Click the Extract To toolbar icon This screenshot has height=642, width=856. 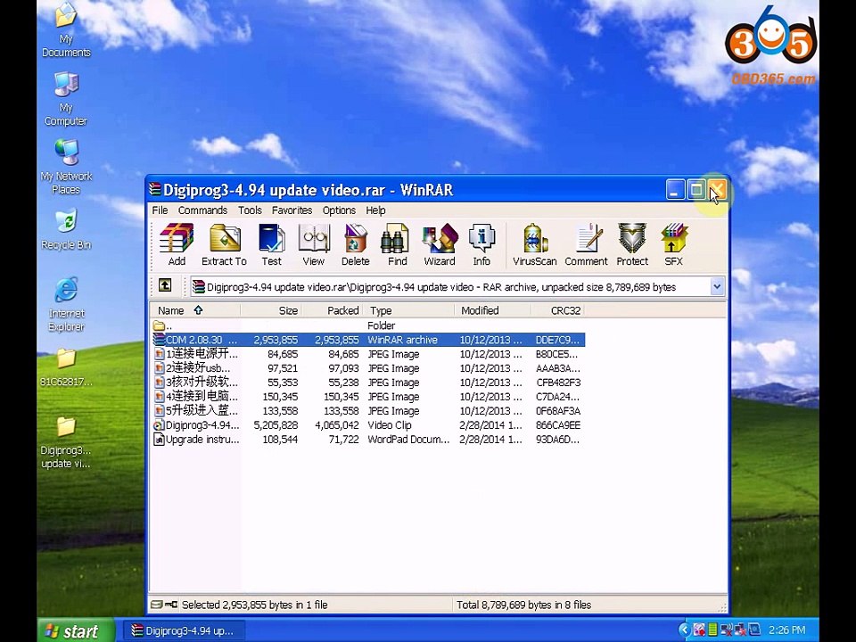point(224,244)
